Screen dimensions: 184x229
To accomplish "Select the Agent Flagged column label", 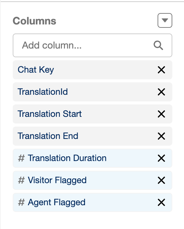I will [x=57, y=203].
